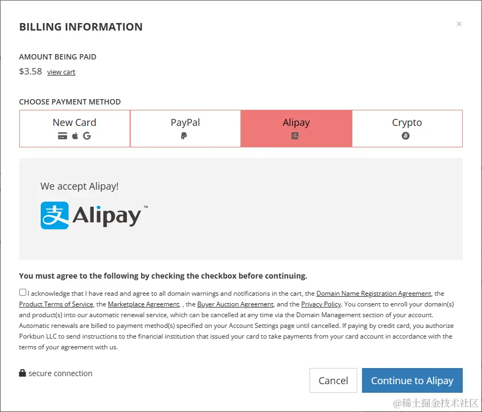Select the PayPal payment tab

pyautogui.click(x=185, y=129)
